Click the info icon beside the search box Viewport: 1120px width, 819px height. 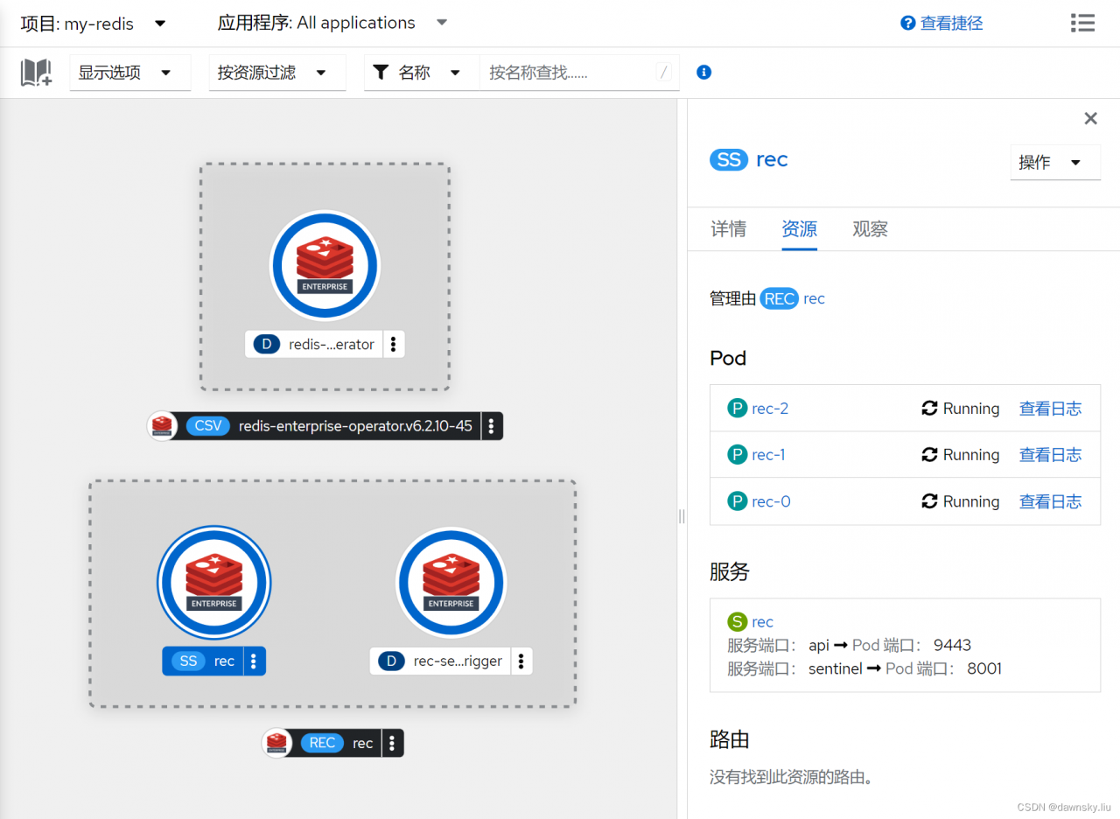coord(703,72)
